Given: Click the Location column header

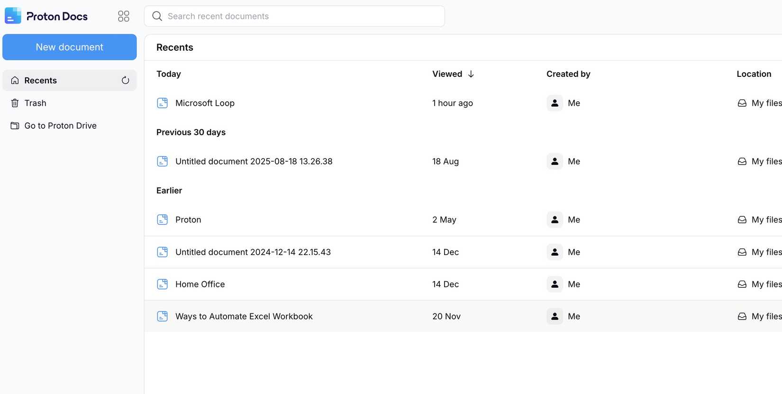Looking at the screenshot, I should pos(754,74).
